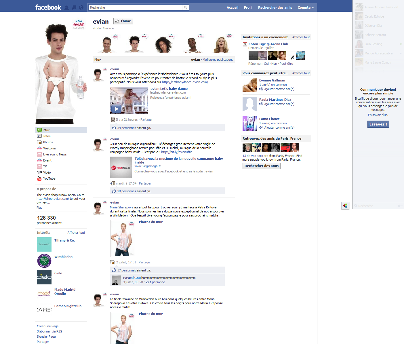
Task: Click the Tiffany & Co. logo
Action: (44, 244)
